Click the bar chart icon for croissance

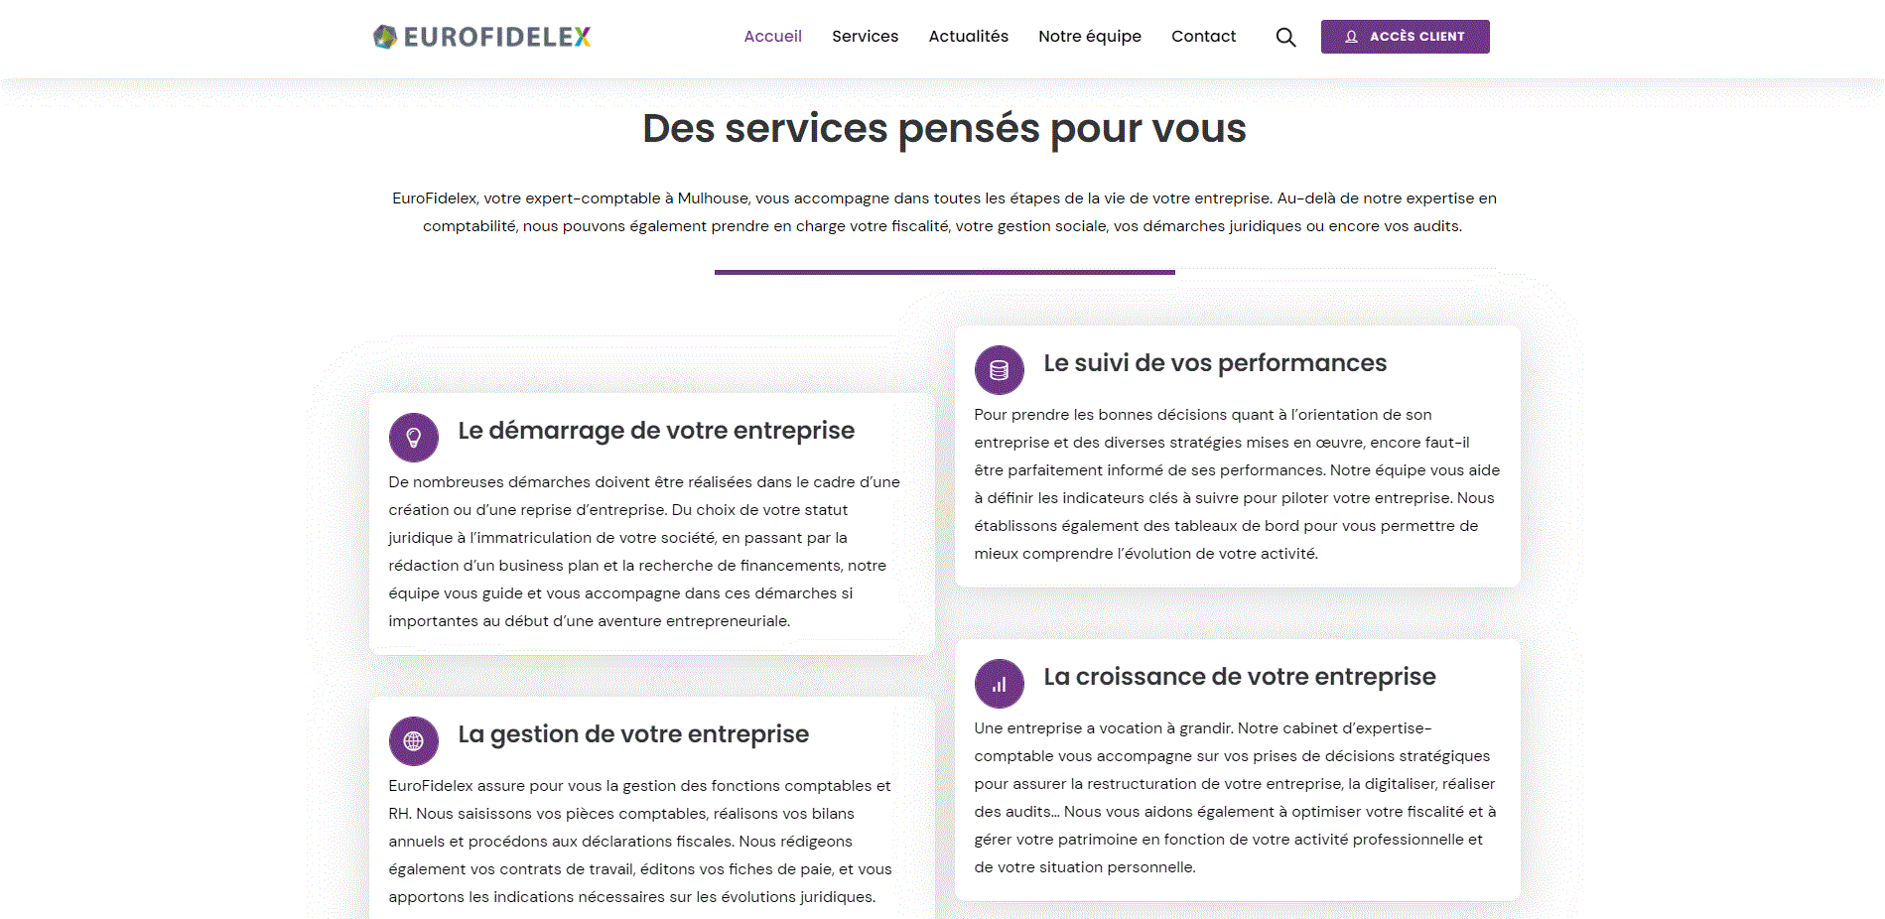pyautogui.click(x=1000, y=684)
